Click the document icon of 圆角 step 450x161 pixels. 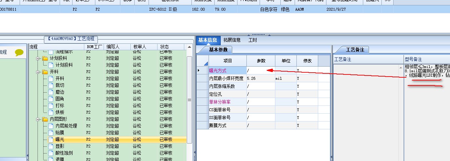pyautogui.click(x=50, y=99)
